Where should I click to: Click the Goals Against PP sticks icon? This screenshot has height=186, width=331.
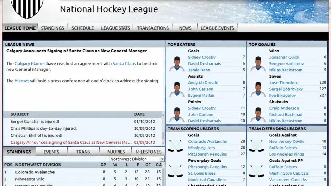click(256, 171)
